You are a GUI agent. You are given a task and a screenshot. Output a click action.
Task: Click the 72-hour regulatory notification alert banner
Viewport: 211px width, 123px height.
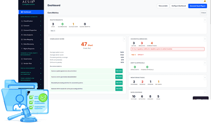(168, 49)
